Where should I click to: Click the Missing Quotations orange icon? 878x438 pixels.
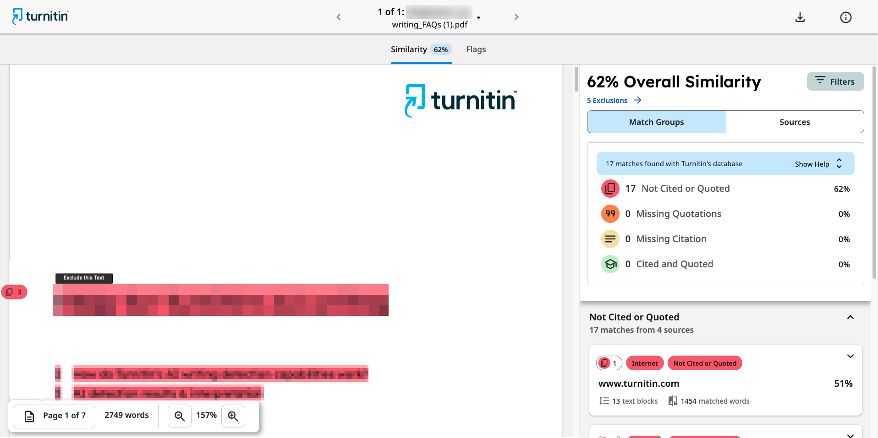610,214
